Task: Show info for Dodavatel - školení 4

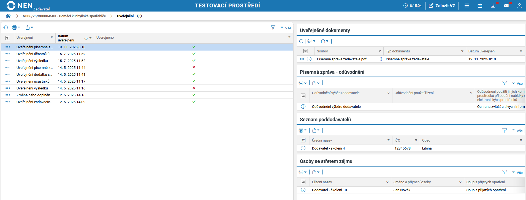Action: click(x=303, y=148)
